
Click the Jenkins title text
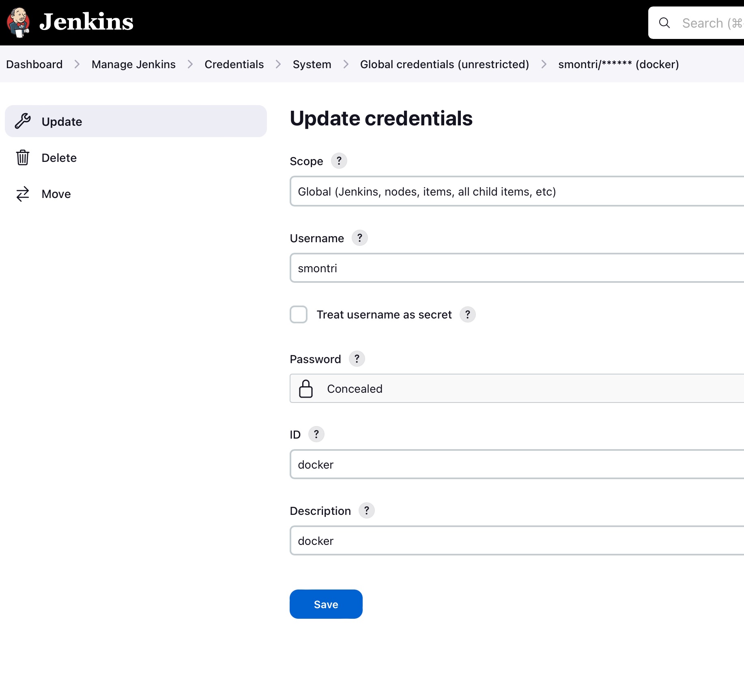(86, 22)
